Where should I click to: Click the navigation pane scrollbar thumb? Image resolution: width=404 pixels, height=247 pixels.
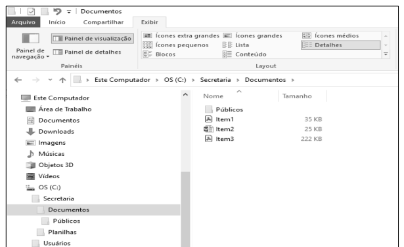pyautogui.click(x=185, y=209)
